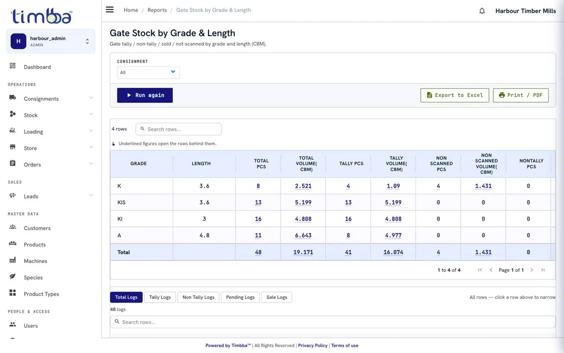Click the Customers people icon
Image resolution: width=564 pixels, height=353 pixels.
(13, 227)
